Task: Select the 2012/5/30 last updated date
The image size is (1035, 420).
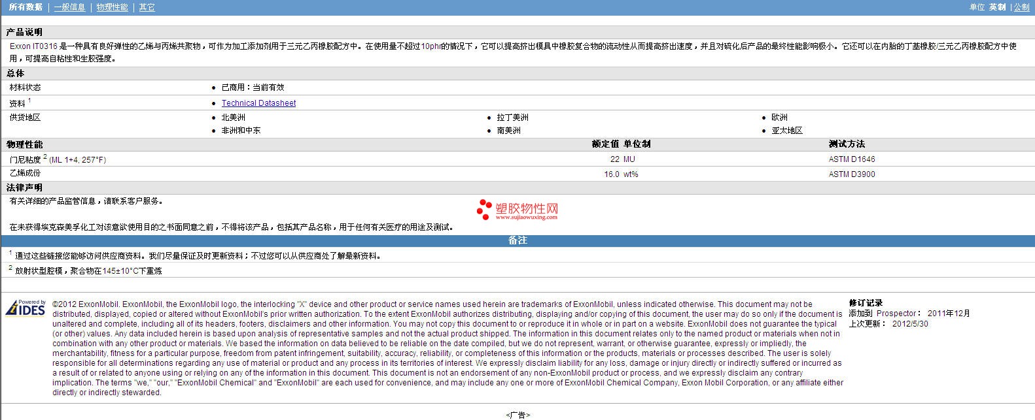Action: tap(910, 324)
